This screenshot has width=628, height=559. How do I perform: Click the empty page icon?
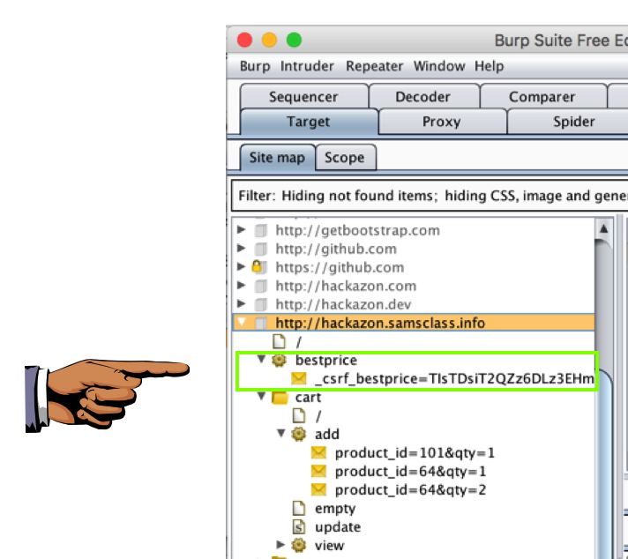pos(299,508)
